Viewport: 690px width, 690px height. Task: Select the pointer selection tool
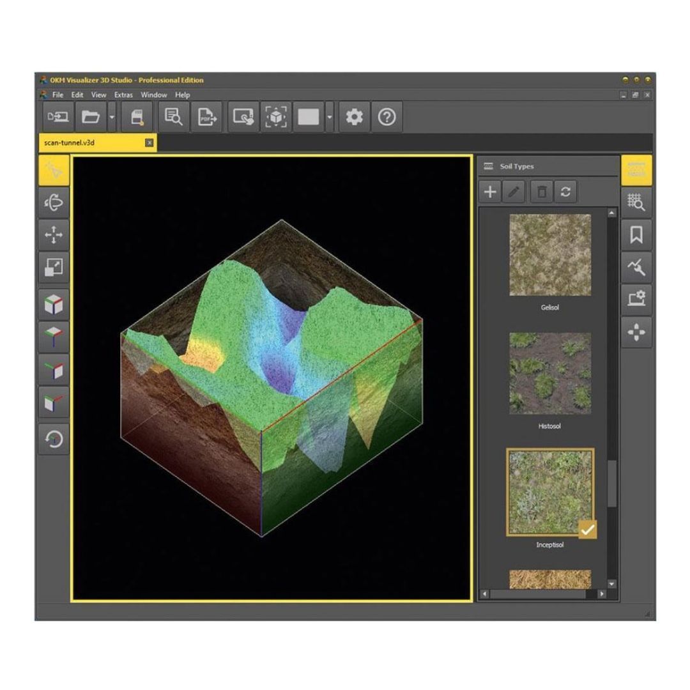tap(54, 171)
